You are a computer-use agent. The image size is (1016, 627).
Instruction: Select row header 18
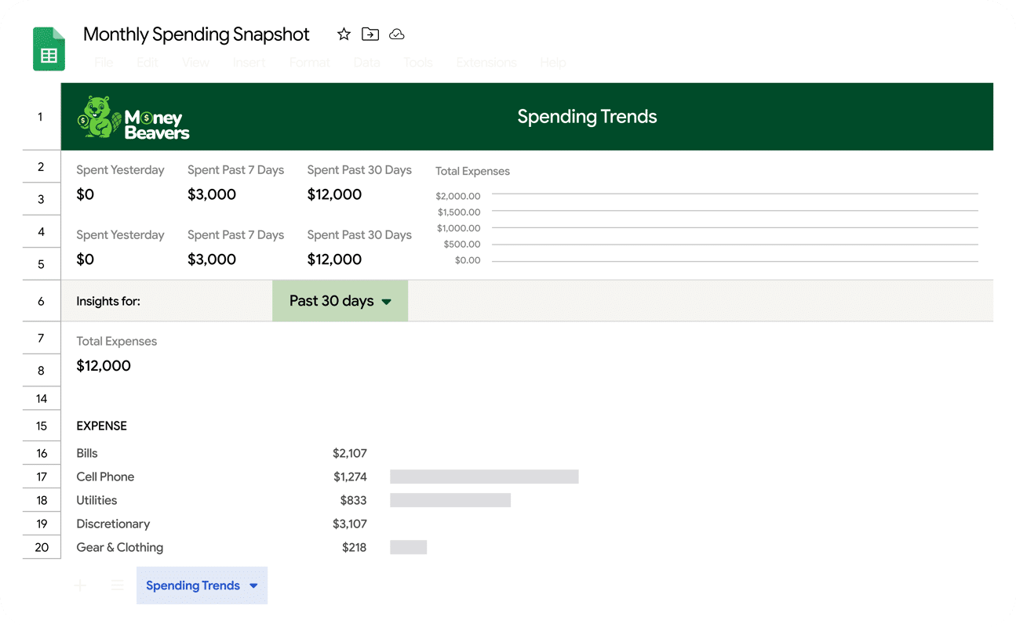(x=41, y=500)
